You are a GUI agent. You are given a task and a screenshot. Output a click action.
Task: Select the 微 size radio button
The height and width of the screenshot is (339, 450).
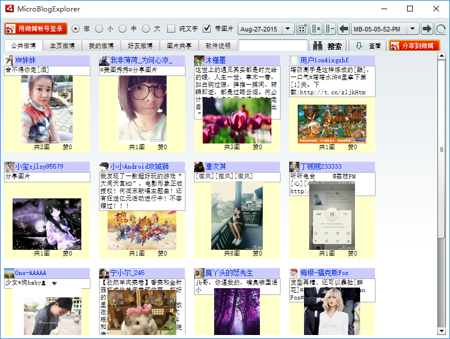point(76,29)
